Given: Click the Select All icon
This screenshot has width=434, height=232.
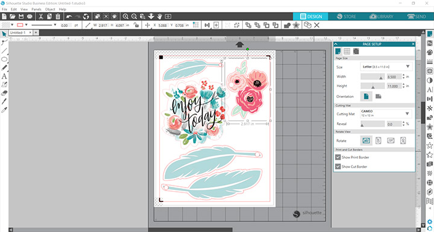Looking at the screenshot, I should click(x=97, y=17).
